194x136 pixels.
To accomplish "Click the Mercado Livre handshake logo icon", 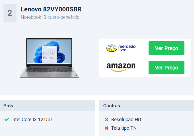I will click(112, 48).
